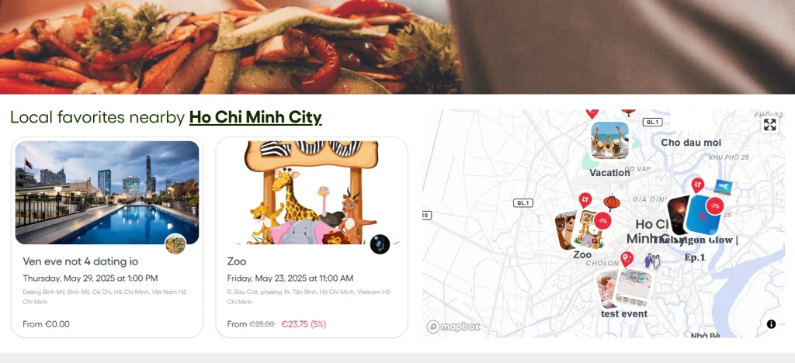The height and width of the screenshot is (363, 795).
Task: Select the test event thumbnail on map
Action: coord(631,288)
